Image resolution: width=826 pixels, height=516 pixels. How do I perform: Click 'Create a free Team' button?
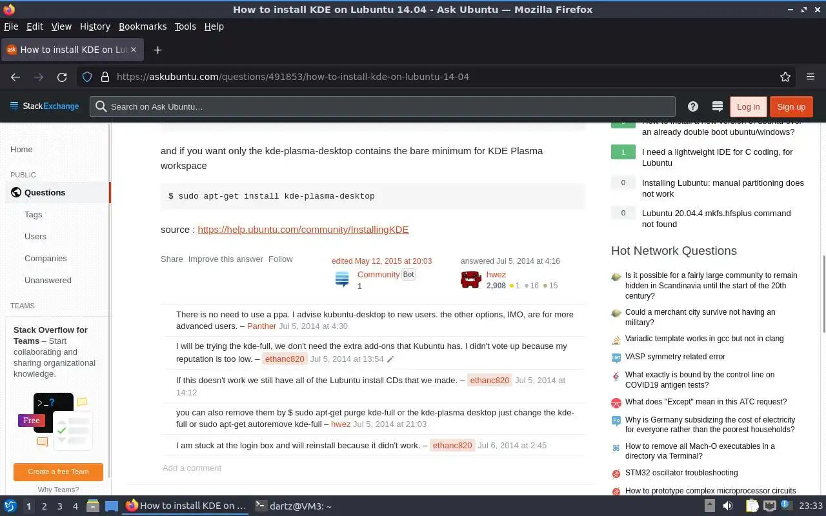click(58, 471)
